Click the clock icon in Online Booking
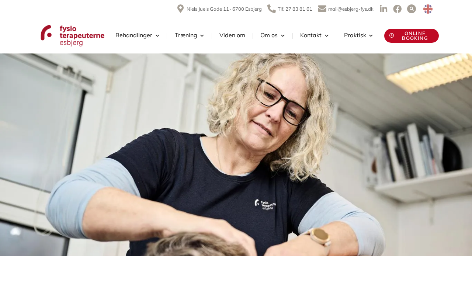Image resolution: width=472 pixels, height=295 pixels. click(x=392, y=35)
